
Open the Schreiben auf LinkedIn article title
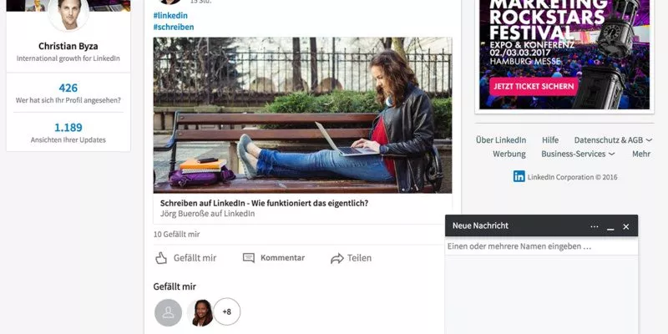point(264,203)
